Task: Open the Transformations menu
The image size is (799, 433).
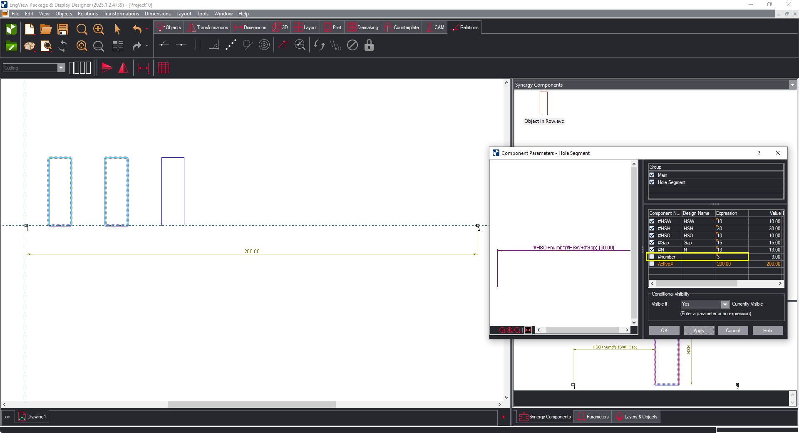Action: tap(121, 14)
